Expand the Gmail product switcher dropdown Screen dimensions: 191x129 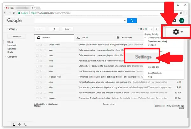[x=12, y=29]
